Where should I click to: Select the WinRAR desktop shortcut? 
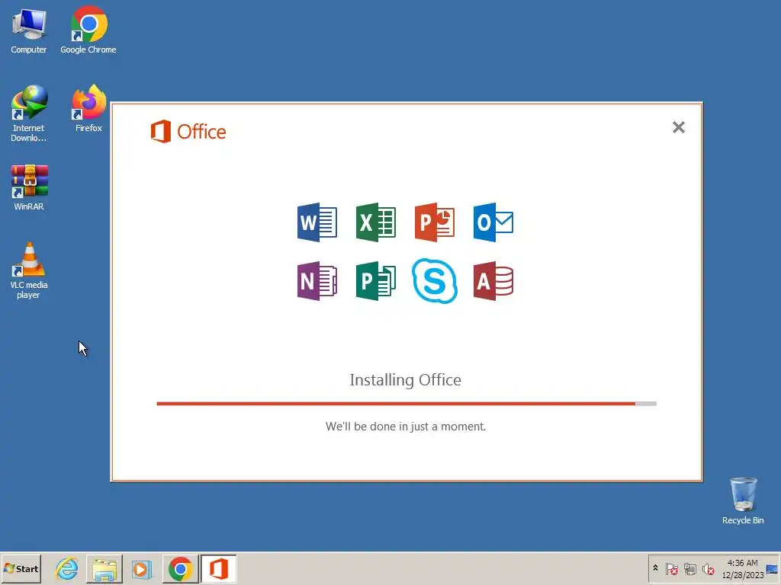coord(29,187)
